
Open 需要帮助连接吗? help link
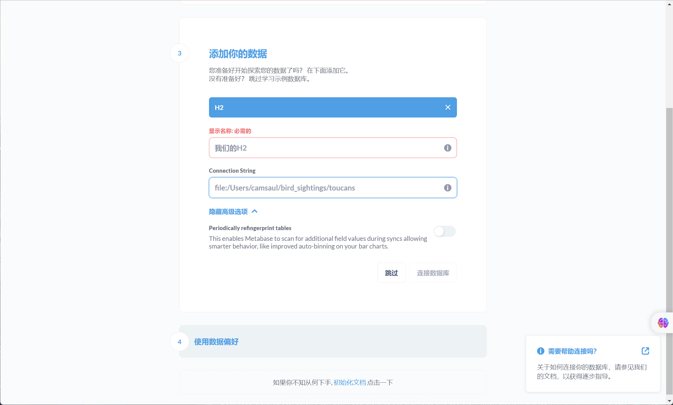coord(572,351)
